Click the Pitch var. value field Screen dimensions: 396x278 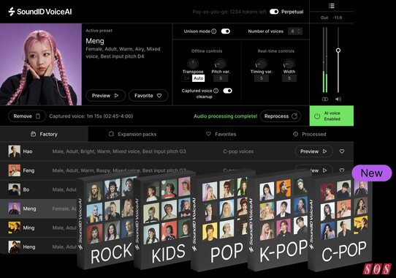click(x=221, y=78)
